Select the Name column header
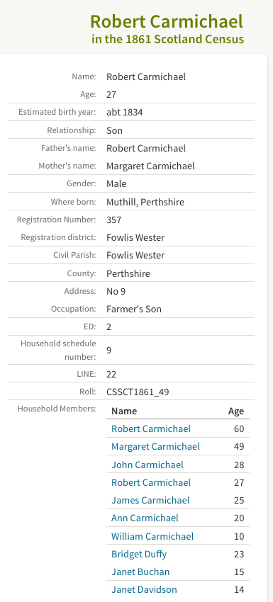Screen dimensions: 273x602 pos(124,411)
